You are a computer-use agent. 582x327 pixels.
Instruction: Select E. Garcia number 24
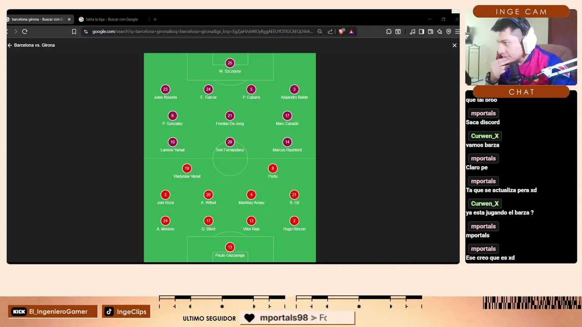pos(208,92)
